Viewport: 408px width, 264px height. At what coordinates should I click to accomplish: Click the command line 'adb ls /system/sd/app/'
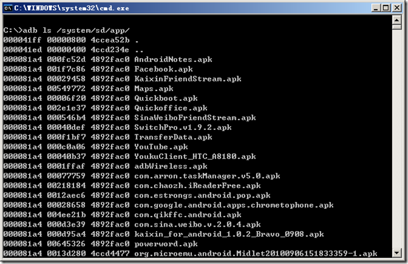(x=76, y=30)
